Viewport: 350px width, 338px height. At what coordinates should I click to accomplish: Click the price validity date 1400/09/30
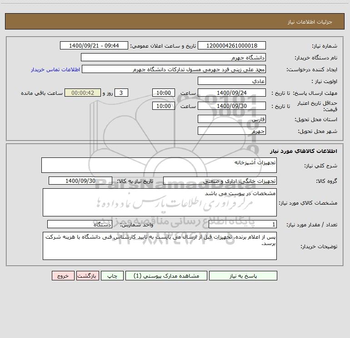(232, 106)
